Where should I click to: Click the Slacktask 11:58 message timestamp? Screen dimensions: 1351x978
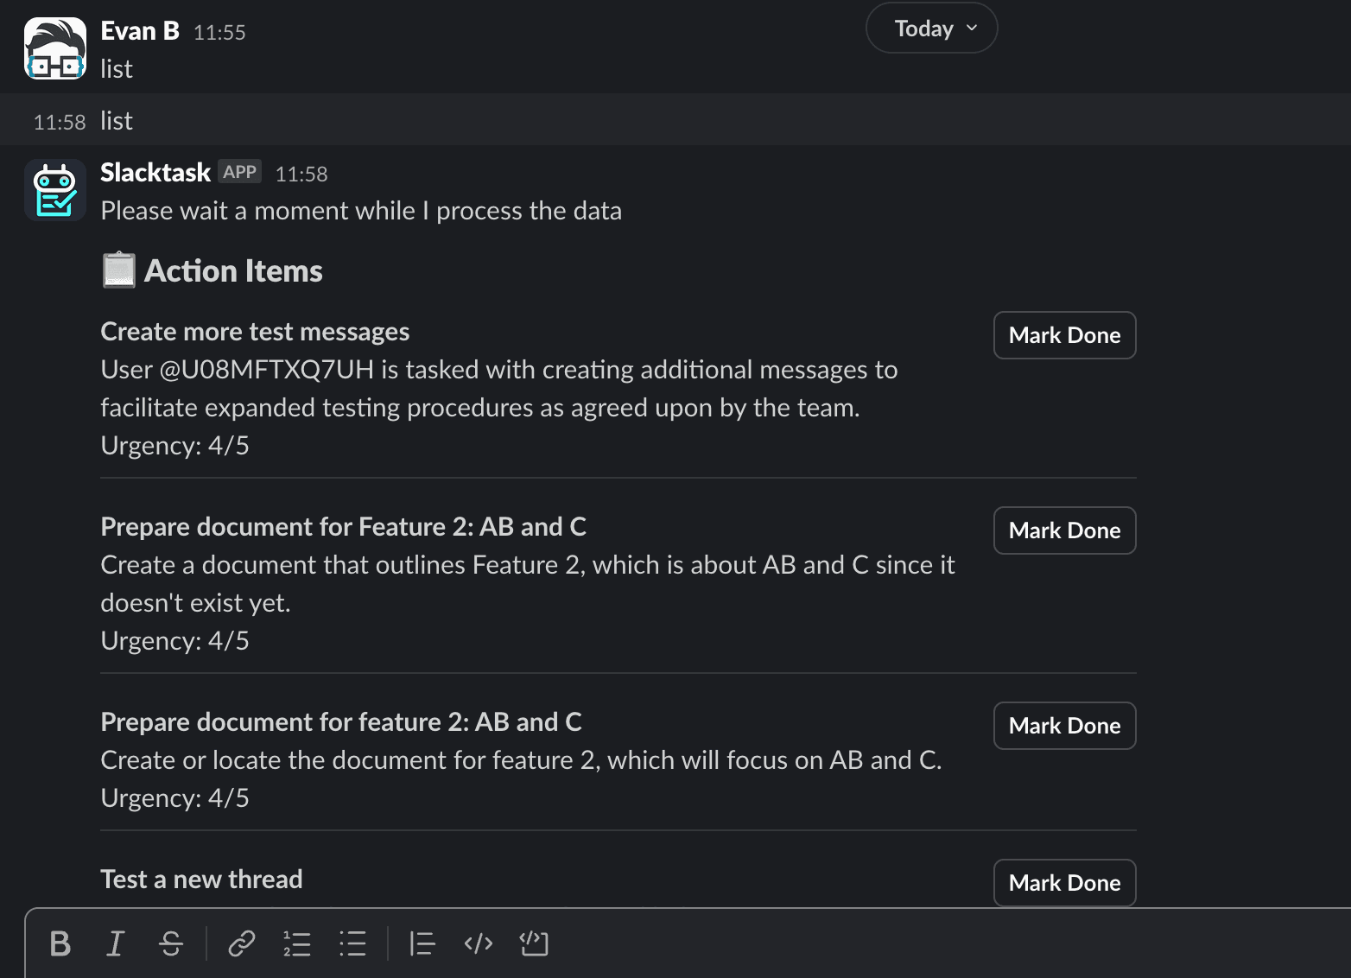click(301, 175)
